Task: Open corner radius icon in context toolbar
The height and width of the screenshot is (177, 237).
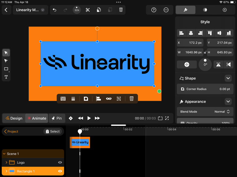Action: [x=86, y=99]
